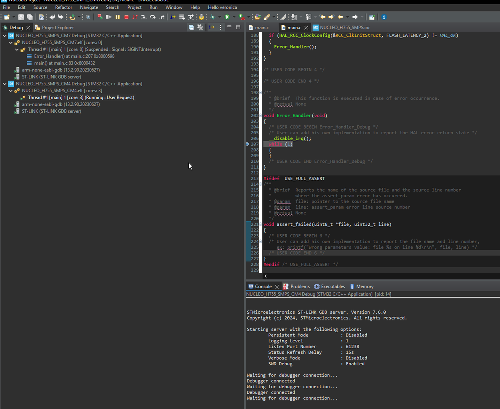Click the Step Into icon
Screen dimensions: 500x409
pyautogui.click(x=144, y=17)
